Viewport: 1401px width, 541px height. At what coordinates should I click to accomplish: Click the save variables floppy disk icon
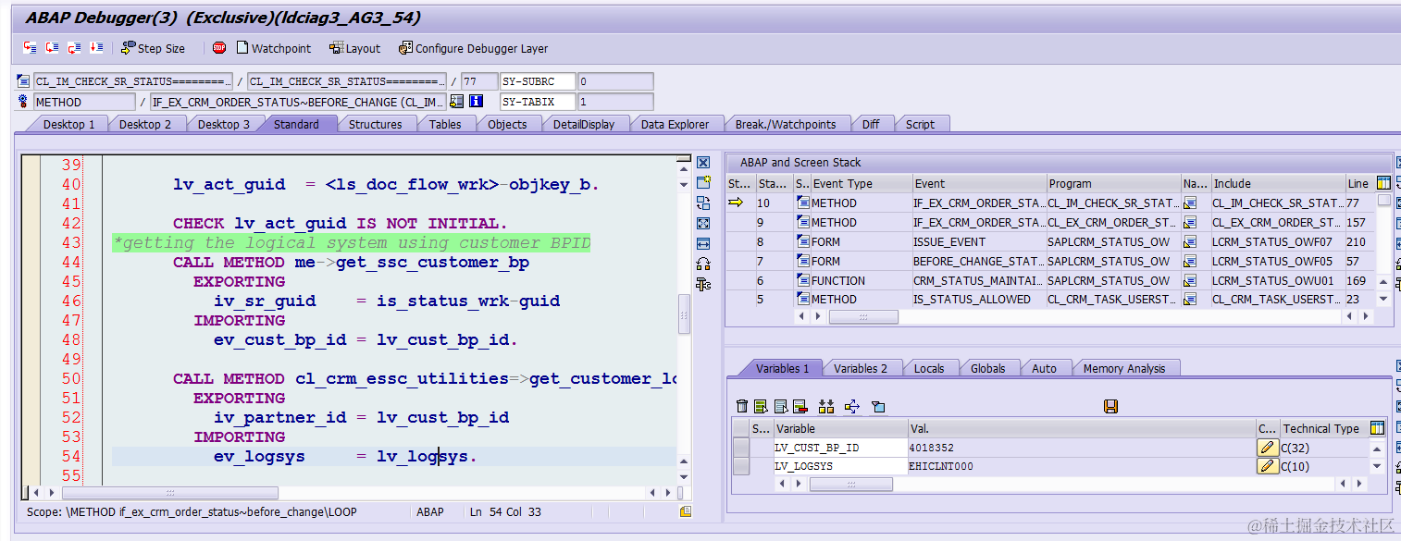click(1111, 406)
